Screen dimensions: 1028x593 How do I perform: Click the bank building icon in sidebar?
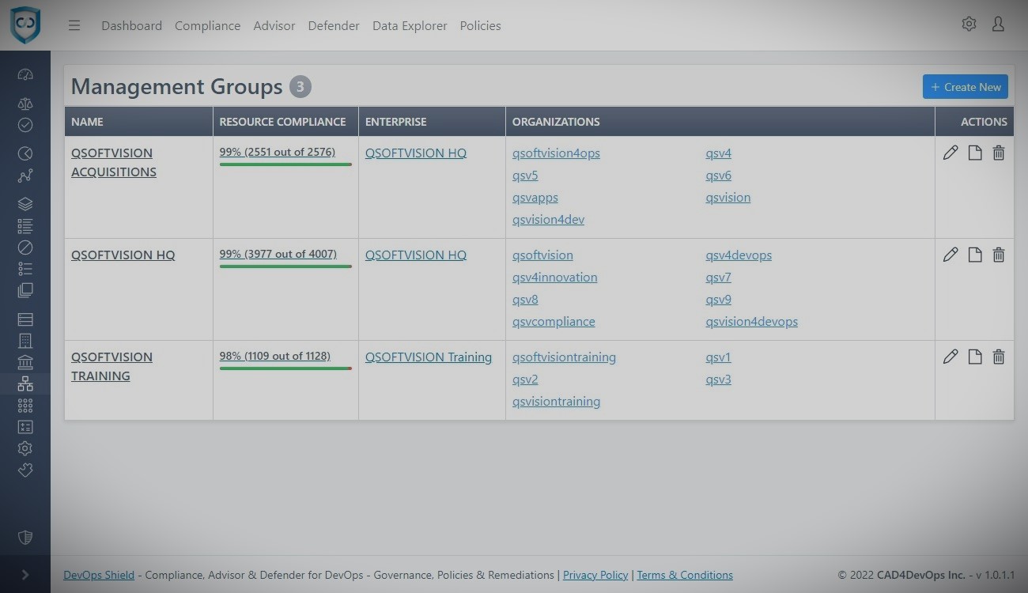25,362
